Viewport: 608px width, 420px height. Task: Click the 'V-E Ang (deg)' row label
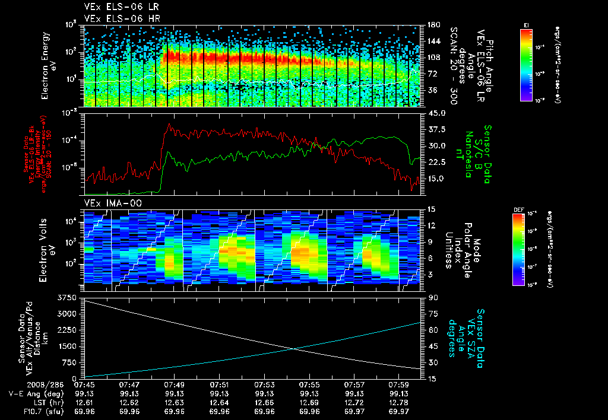click(x=36, y=394)
